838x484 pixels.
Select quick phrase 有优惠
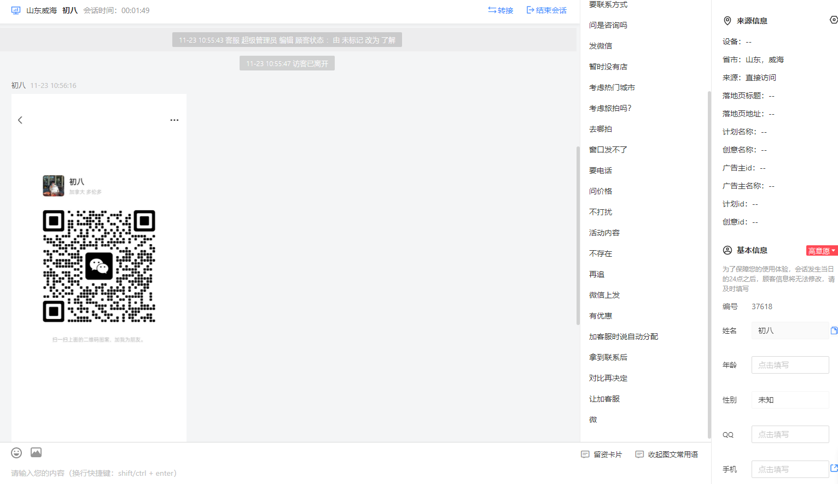(601, 316)
